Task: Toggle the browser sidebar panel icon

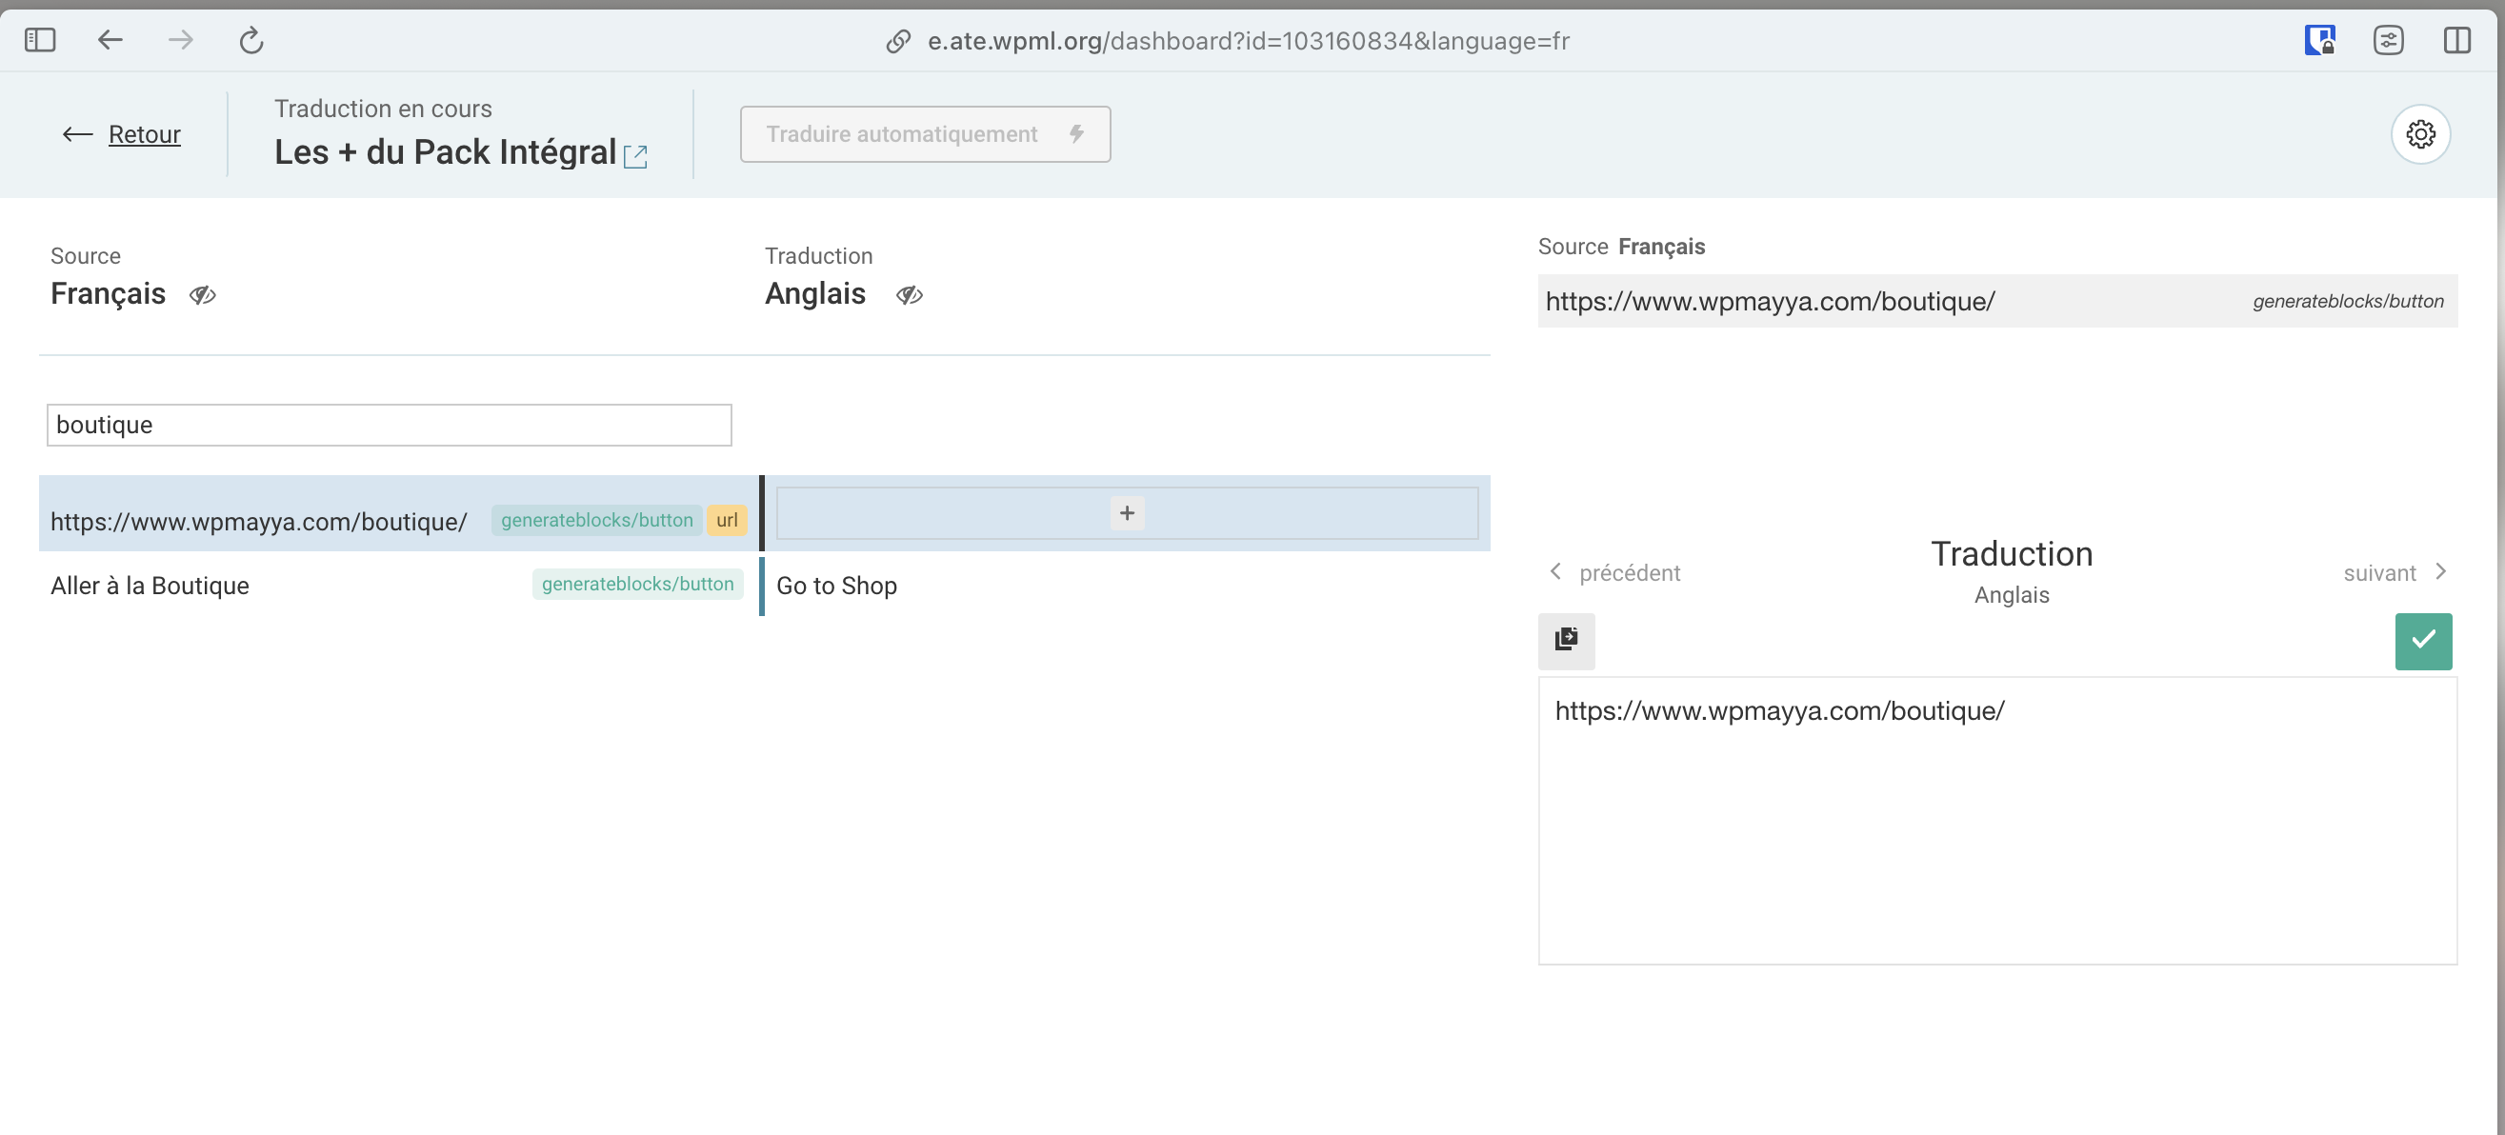Action: [40, 41]
